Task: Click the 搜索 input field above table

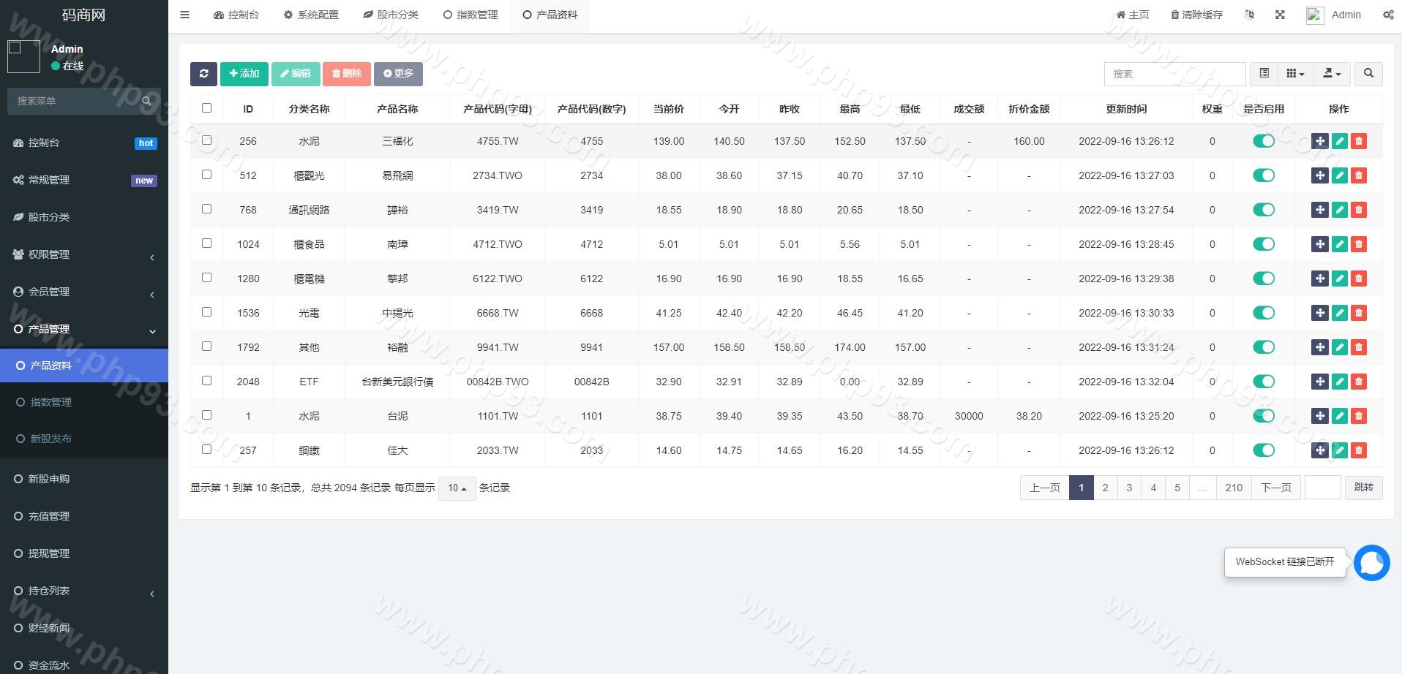Action: (x=1174, y=74)
